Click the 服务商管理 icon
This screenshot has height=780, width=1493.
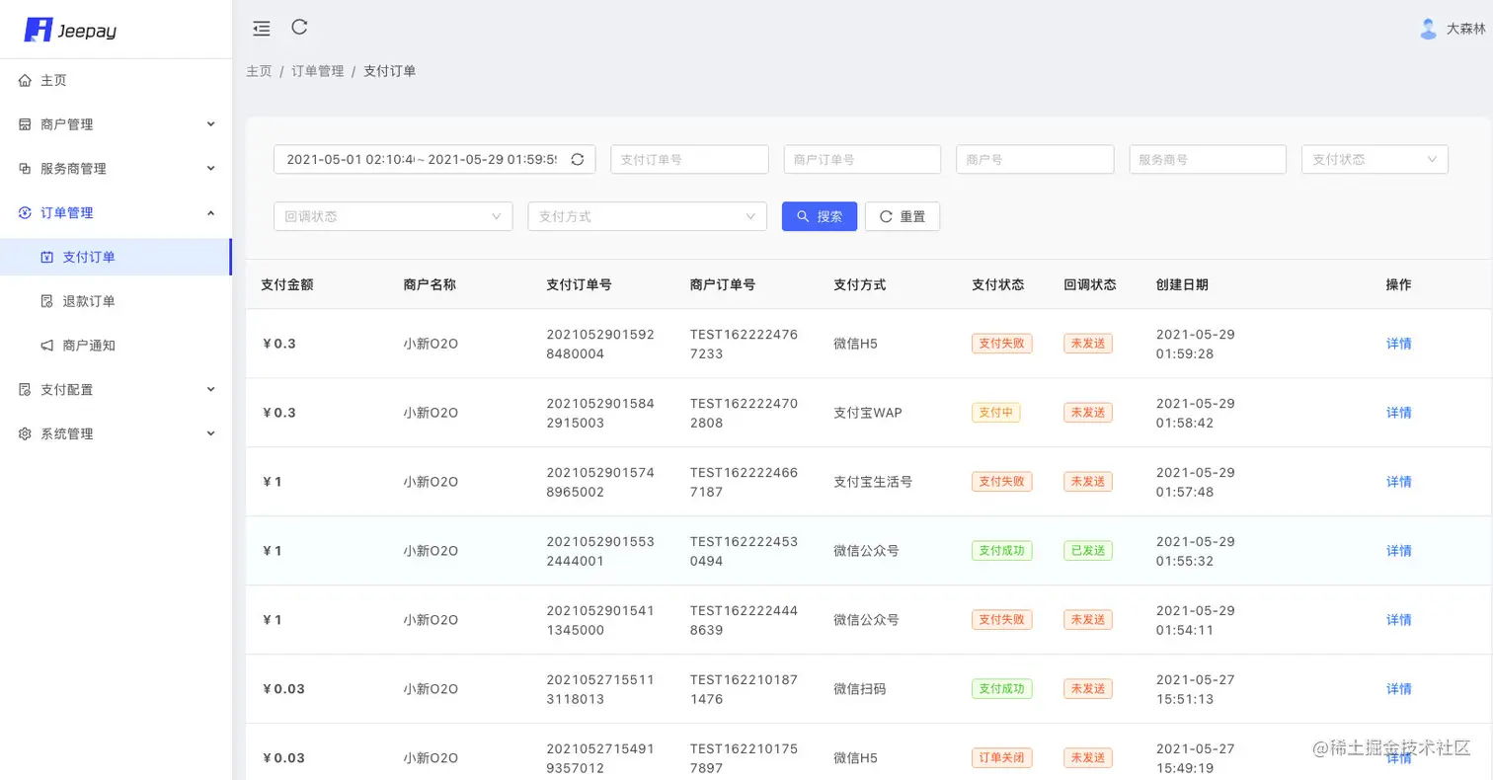pyautogui.click(x=26, y=169)
